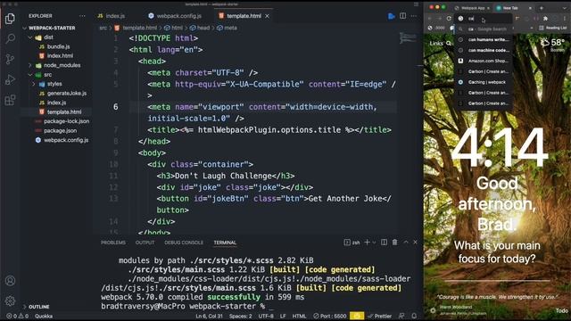
Task: Switch to the index.js editor tab
Action: point(112,16)
